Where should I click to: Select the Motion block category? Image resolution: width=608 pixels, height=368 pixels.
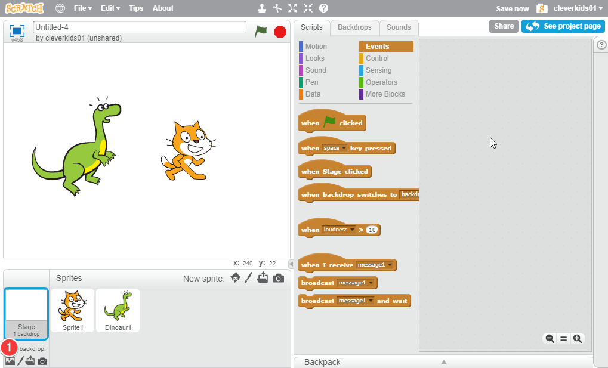tap(316, 46)
